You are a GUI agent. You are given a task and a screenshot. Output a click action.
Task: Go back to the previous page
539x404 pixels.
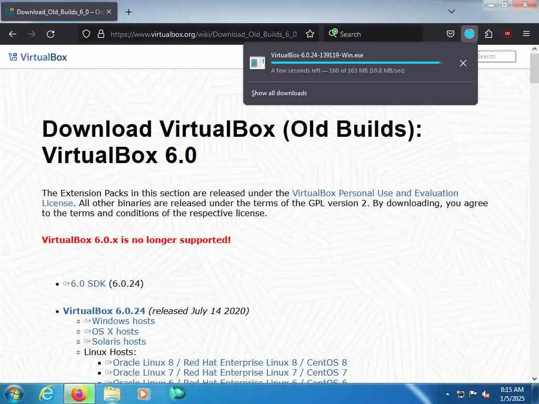[x=13, y=34]
